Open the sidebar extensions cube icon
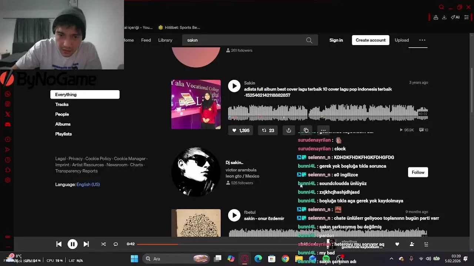Viewport: 474px width, 266px height. point(7,170)
